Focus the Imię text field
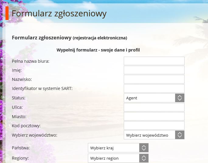208x163 pixels. click(x=154, y=70)
